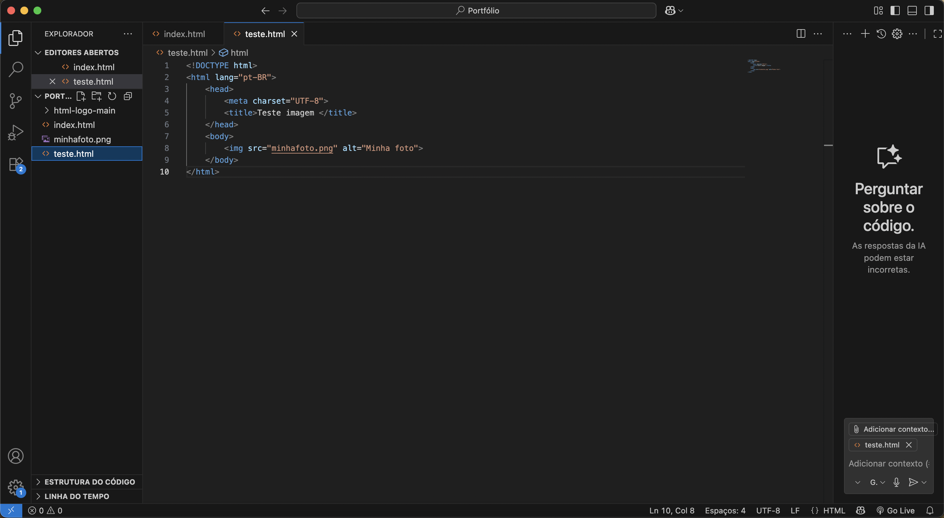The image size is (944, 518).
Task: Collapse all folders in explorer
Action: click(128, 96)
